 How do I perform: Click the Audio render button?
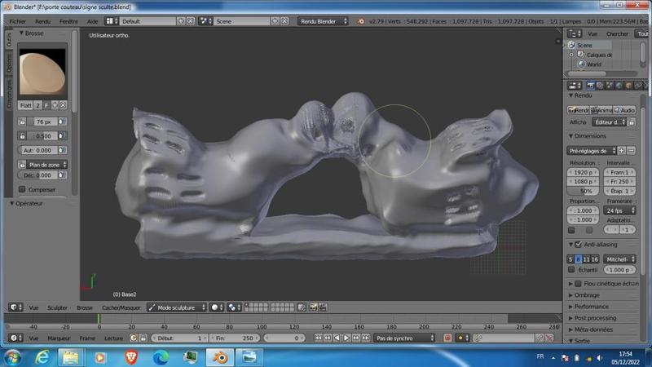624,109
